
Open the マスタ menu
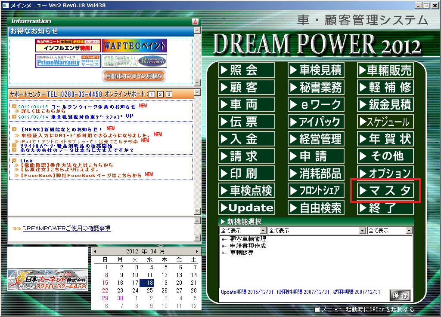pyautogui.click(x=385, y=190)
